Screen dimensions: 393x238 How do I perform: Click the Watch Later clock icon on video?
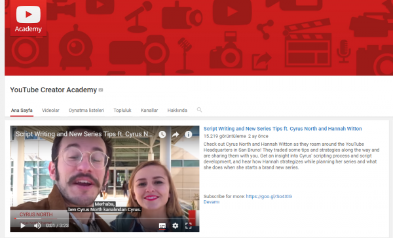[x=162, y=135]
